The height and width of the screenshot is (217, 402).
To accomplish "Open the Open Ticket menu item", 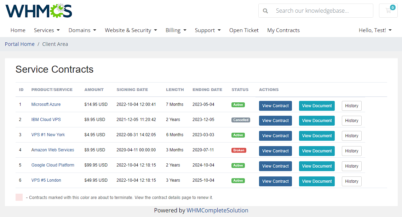I will [244, 30].
